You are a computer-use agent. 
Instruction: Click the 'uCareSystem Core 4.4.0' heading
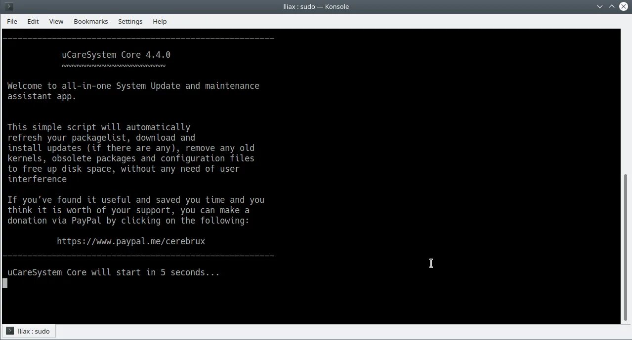(x=116, y=55)
